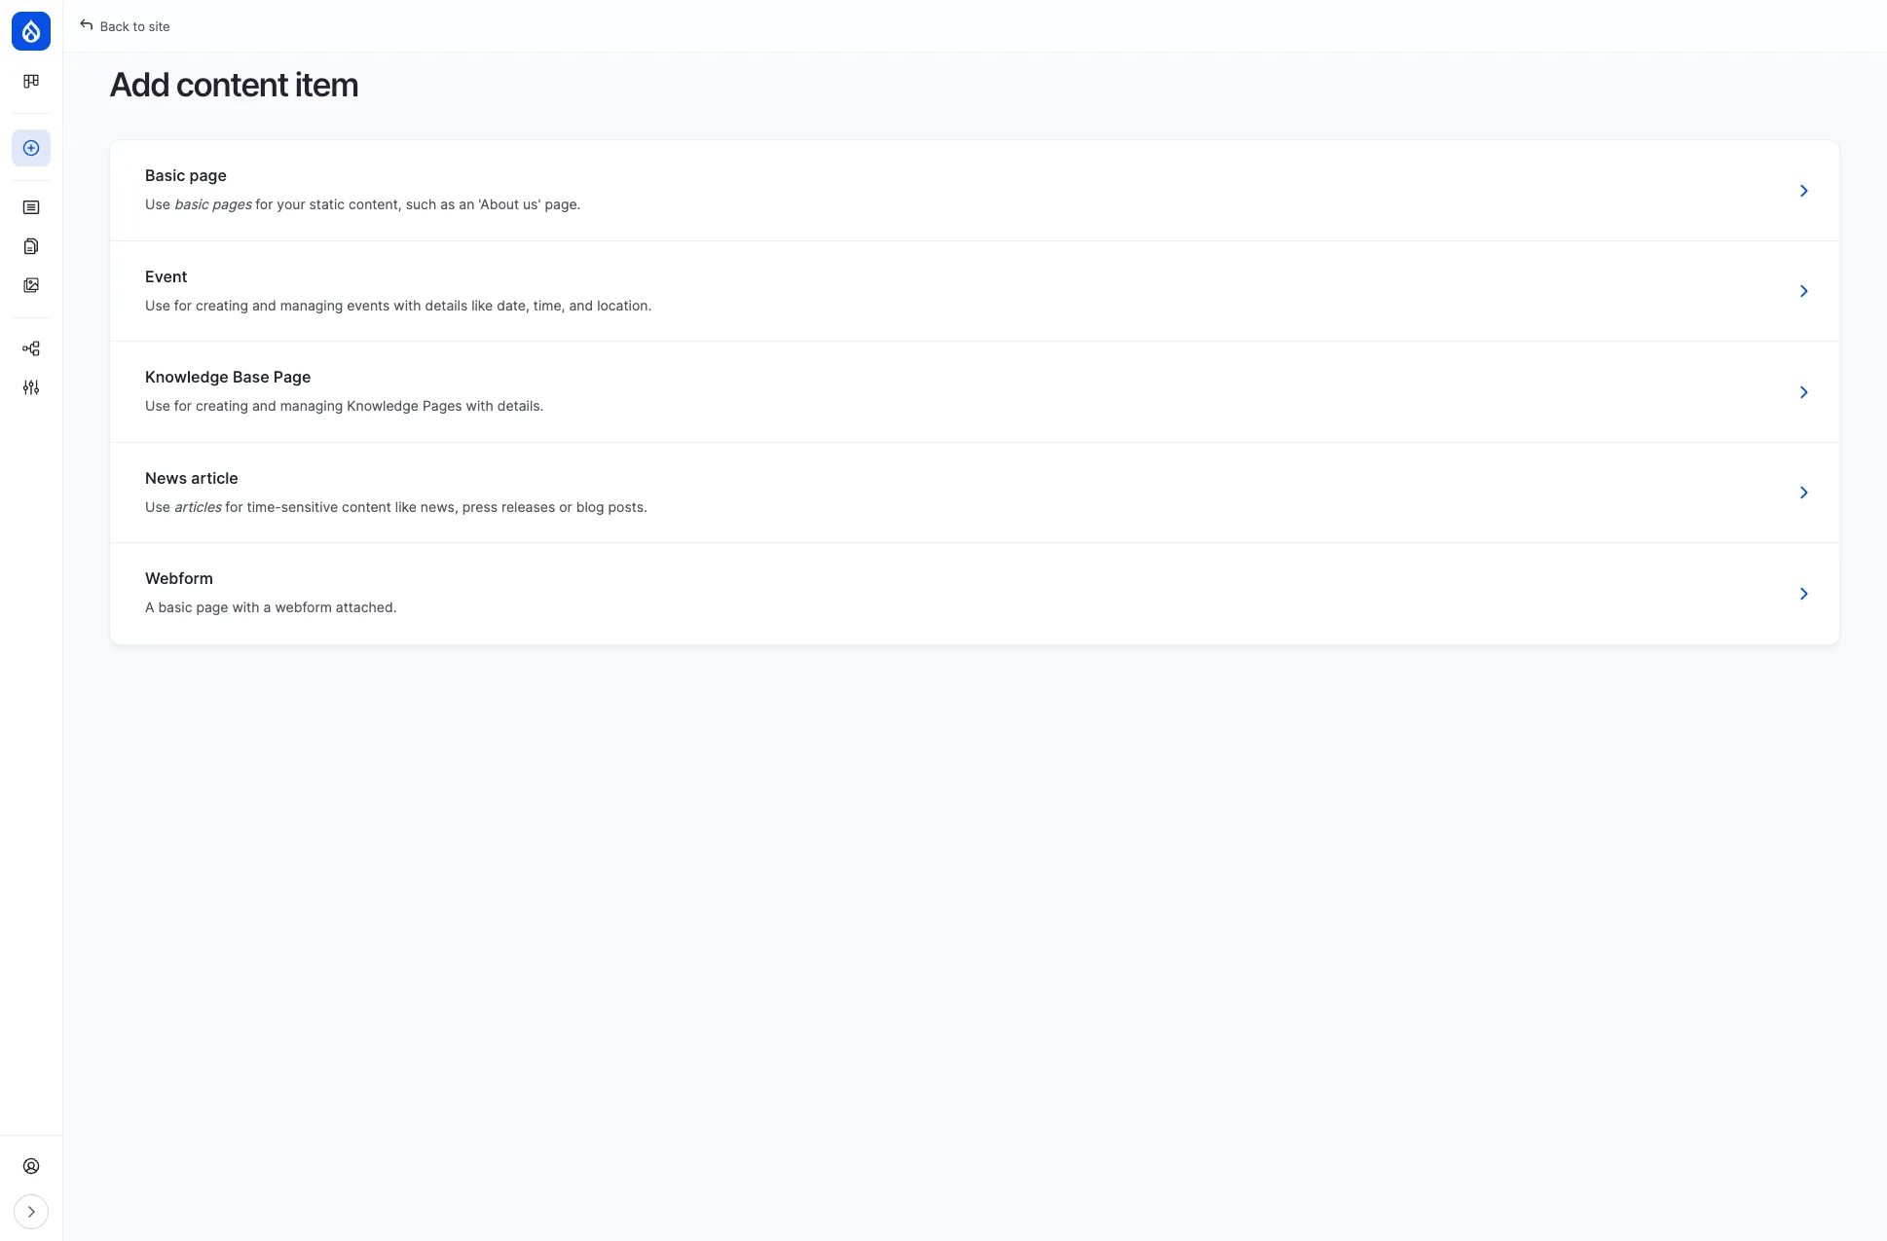Click the 'Add content item' heading

pos(234,86)
